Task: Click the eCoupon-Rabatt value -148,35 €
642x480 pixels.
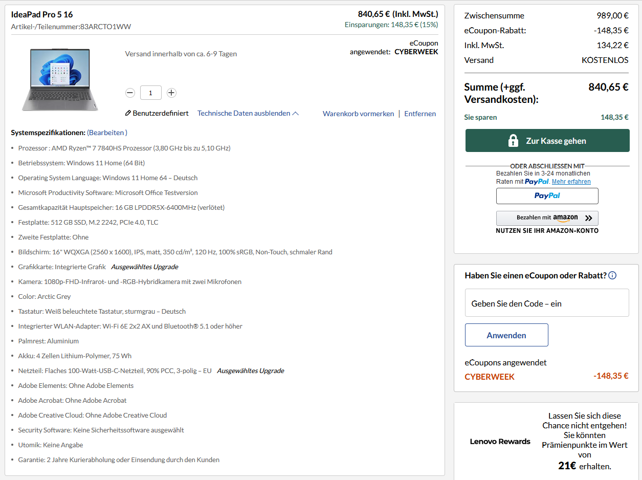Action: [611, 31]
